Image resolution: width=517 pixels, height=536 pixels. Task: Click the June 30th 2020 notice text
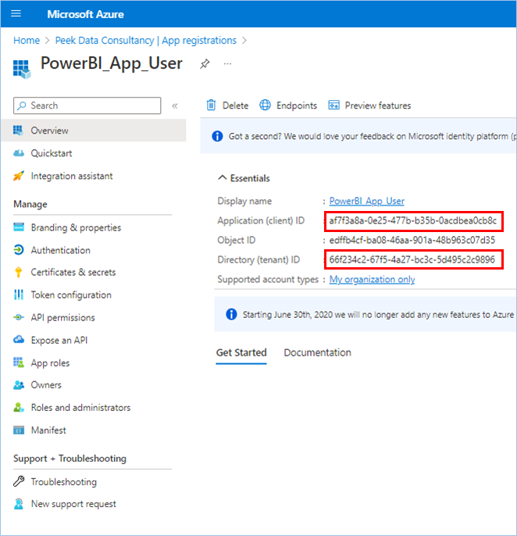coord(378,314)
